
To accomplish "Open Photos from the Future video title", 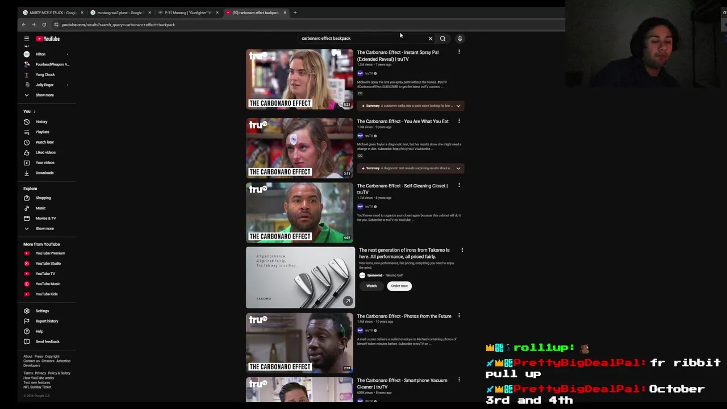I will [404, 316].
